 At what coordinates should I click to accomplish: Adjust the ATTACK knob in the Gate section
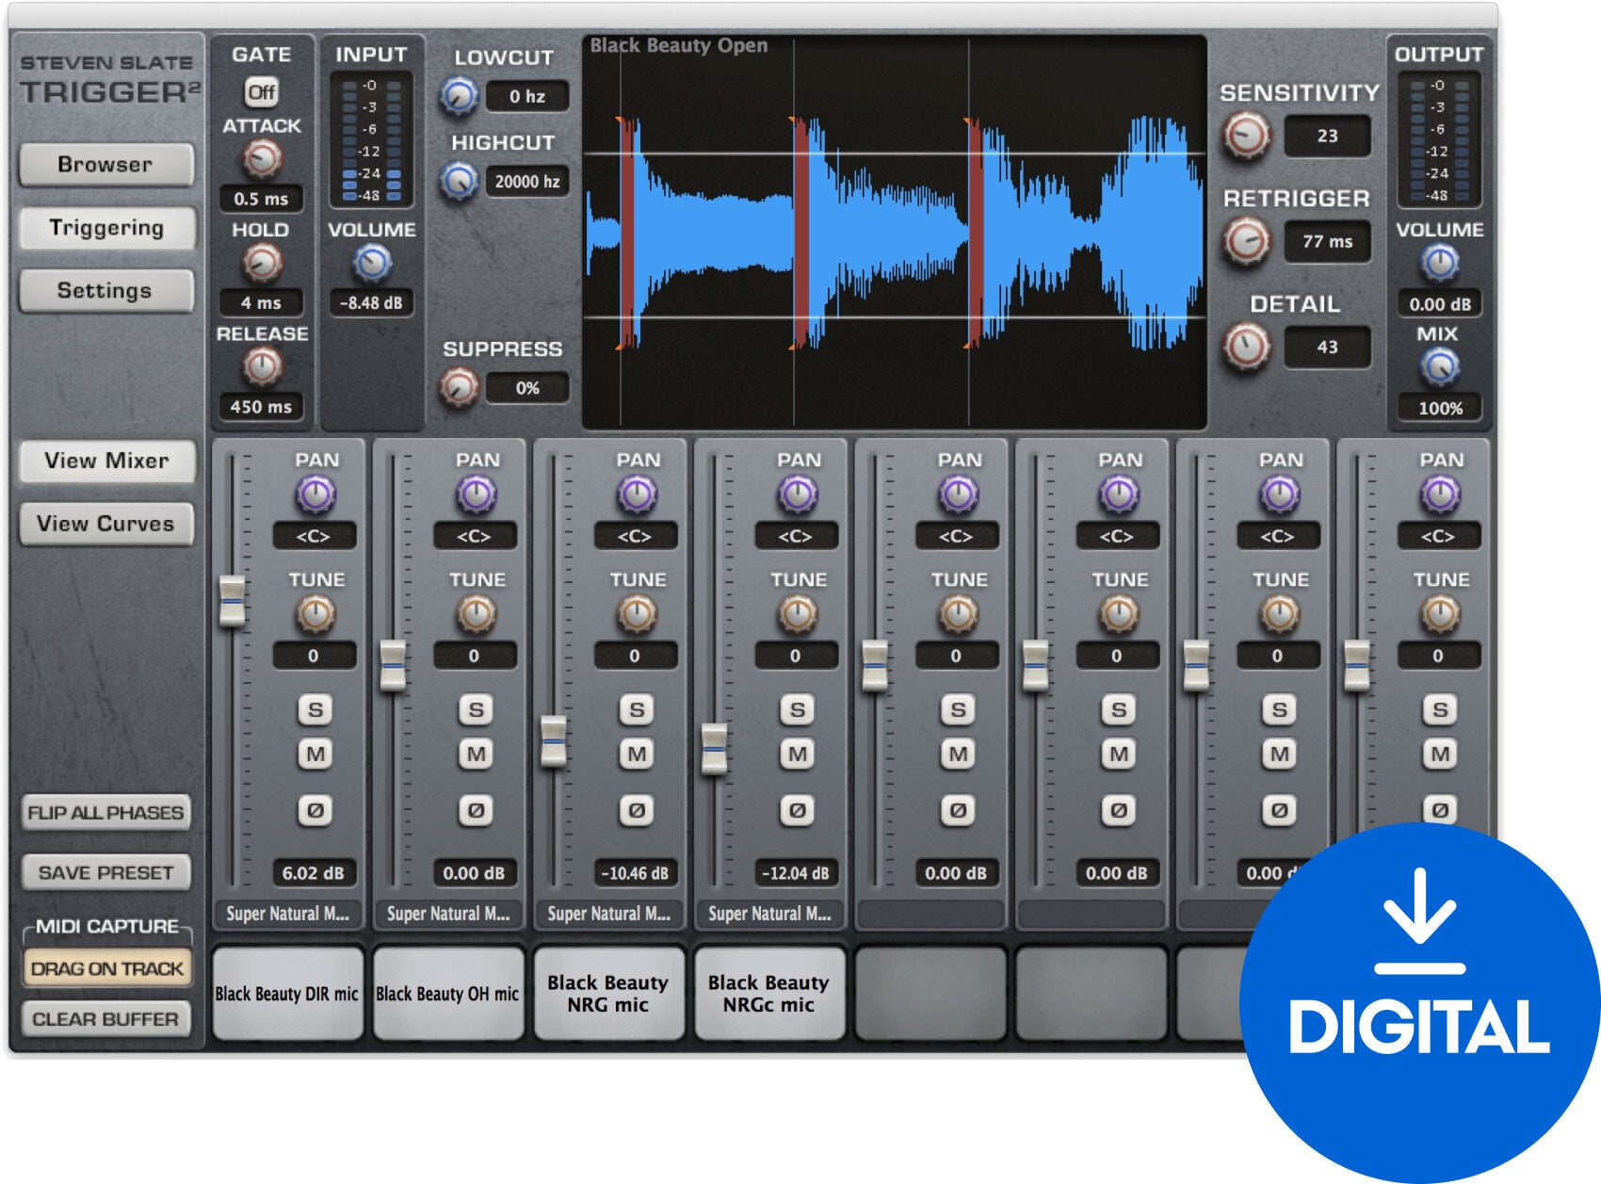pyautogui.click(x=264, y=155)
